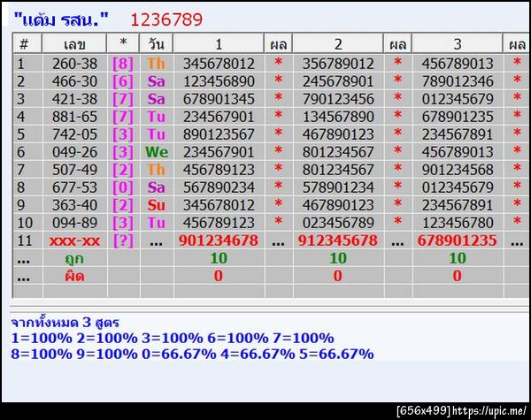Viewport: 531px width, 420px height.
Task: Select the cell 507-49
Action: (x=74, y=170)
